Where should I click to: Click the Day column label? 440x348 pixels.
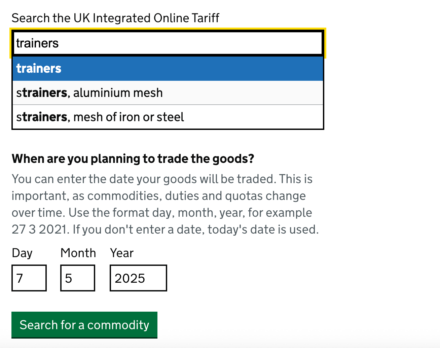pyautogui.click(x=22, y=253)
